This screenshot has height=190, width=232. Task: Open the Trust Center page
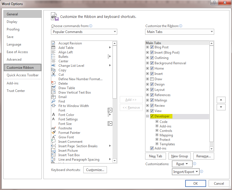click(23, 91)
